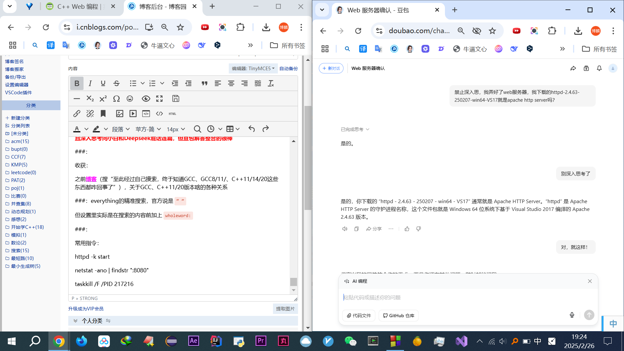Insert image in TinyMCE editor
The width and height of the screenshot is (624, 351).
pos(120,113)
